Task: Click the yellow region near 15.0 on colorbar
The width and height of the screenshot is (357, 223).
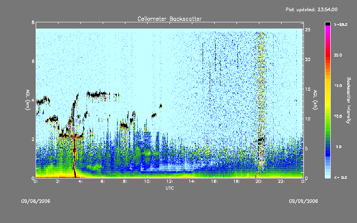Action: (x=328, y=86)
